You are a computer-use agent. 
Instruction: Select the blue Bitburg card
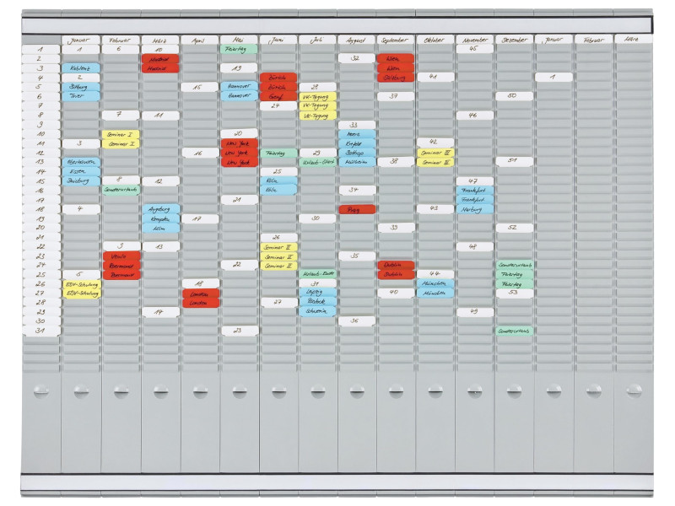click(81, 87)
